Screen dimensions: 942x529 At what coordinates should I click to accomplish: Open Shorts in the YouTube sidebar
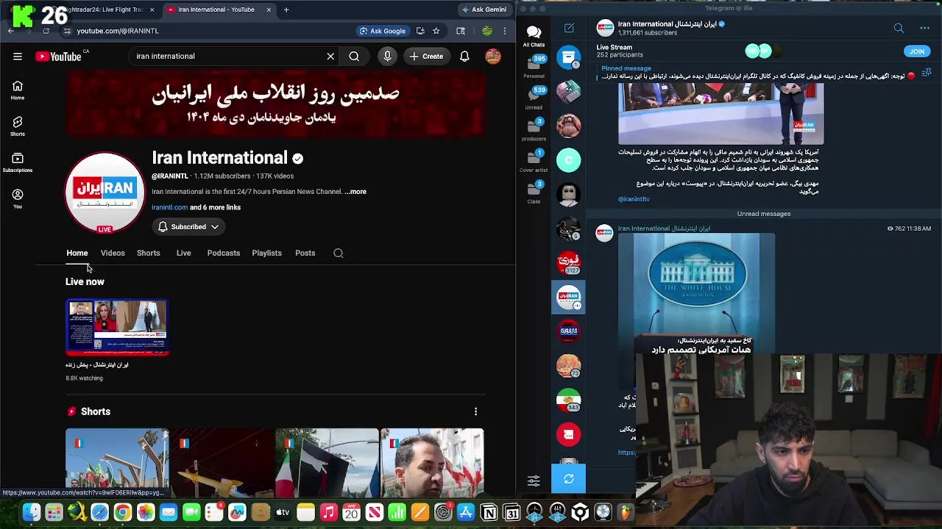point(18,126)
